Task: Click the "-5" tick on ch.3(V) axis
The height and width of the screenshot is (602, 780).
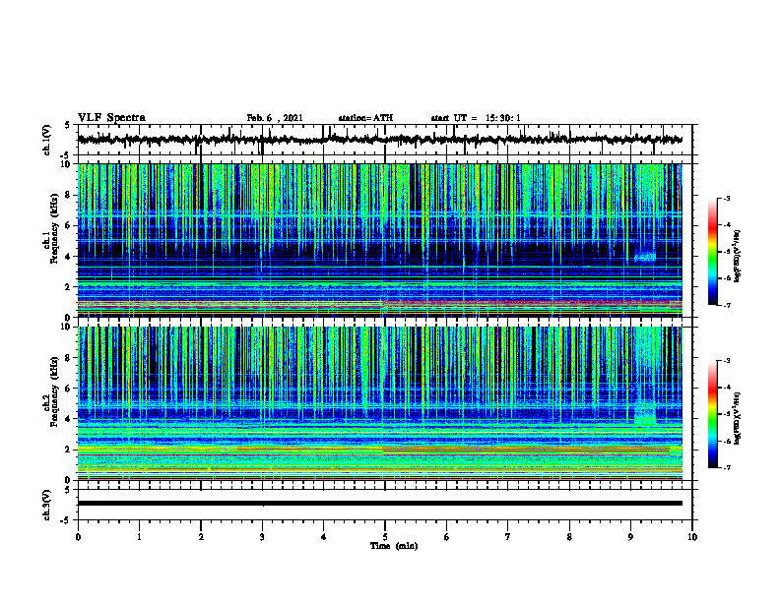Action: tap(65, 520)
